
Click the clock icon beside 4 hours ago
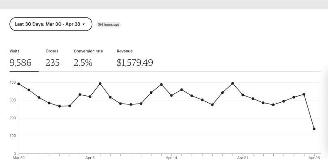tap(100, 25)
